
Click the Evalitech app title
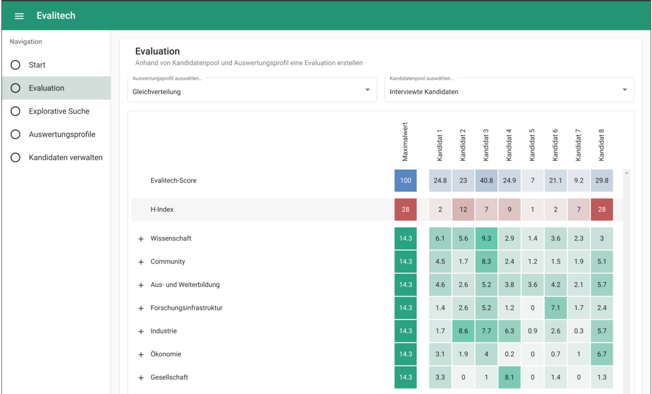pos(56,15)
